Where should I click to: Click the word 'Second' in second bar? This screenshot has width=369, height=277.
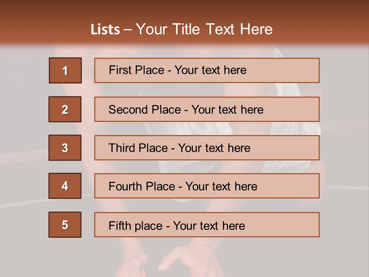click(128, 110)
